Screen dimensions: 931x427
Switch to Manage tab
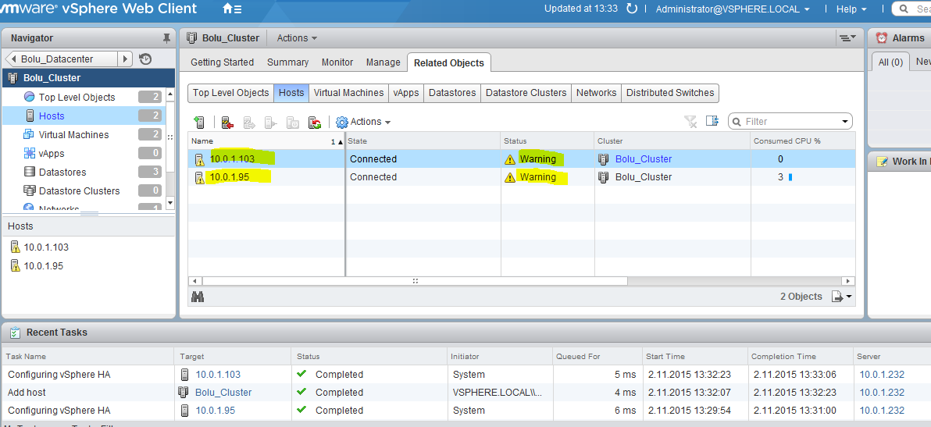click(x=383, y=62)
